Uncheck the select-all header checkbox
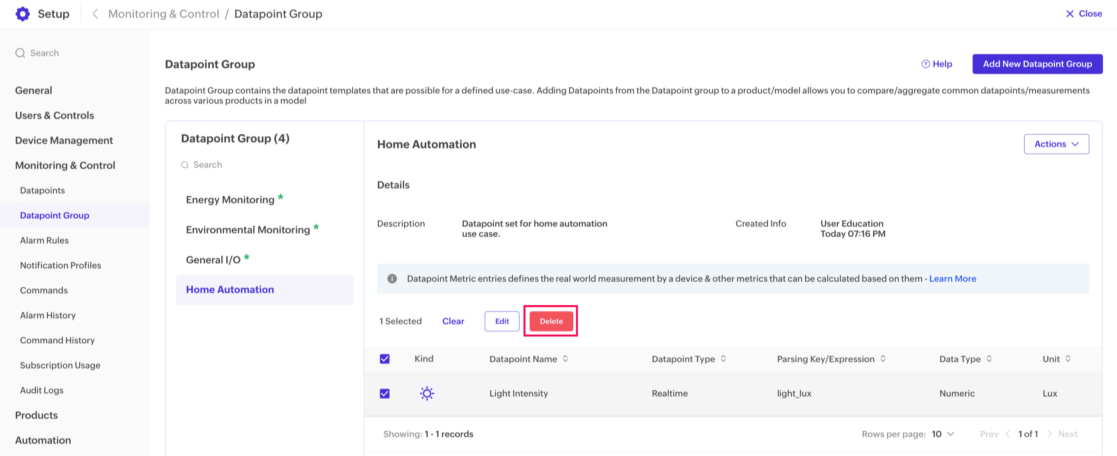Screen dimensions: 1117x456 pyautogui.click(x=384, y=359)
